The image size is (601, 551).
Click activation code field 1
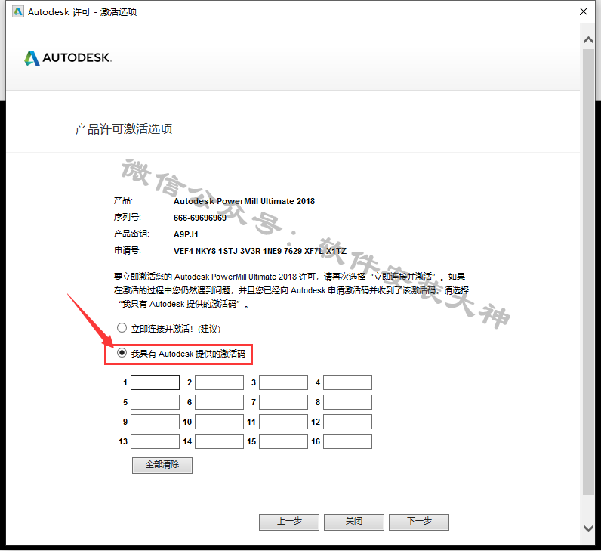point(156,382)
